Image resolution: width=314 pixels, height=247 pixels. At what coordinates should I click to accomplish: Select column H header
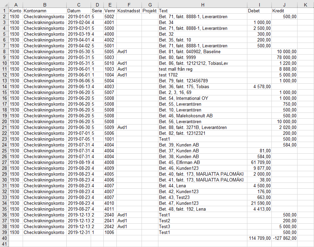[203, 5]
